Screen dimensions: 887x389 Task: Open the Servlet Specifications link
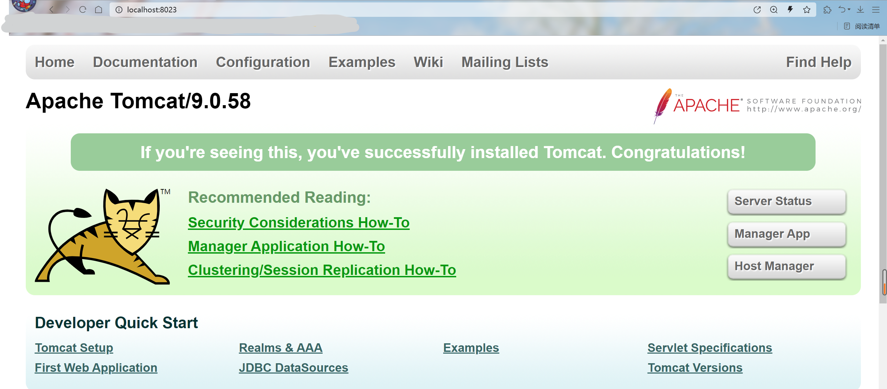click(x=709, y=348)
